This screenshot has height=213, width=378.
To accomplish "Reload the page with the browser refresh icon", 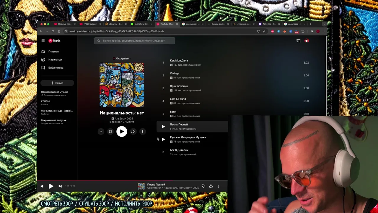I will tap(53, 31).
